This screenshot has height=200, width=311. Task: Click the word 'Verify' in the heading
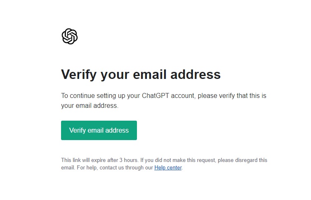pos(79,75)
